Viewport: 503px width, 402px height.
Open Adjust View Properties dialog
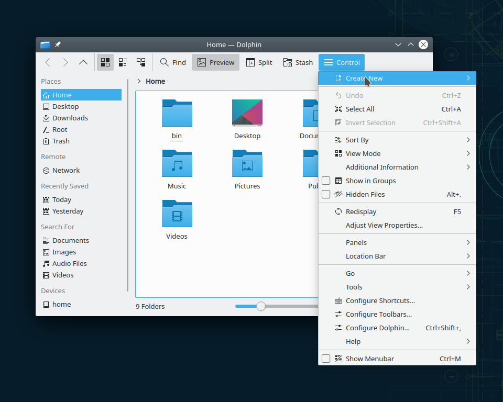[397, 226]
